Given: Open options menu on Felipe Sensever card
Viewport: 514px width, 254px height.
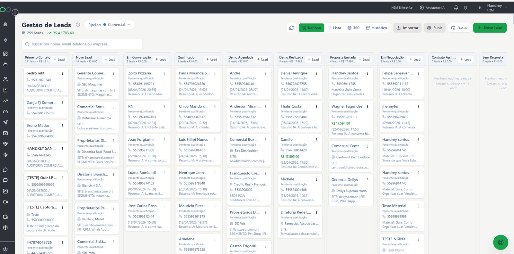Looking at the screenshot, I should [418, 73].
